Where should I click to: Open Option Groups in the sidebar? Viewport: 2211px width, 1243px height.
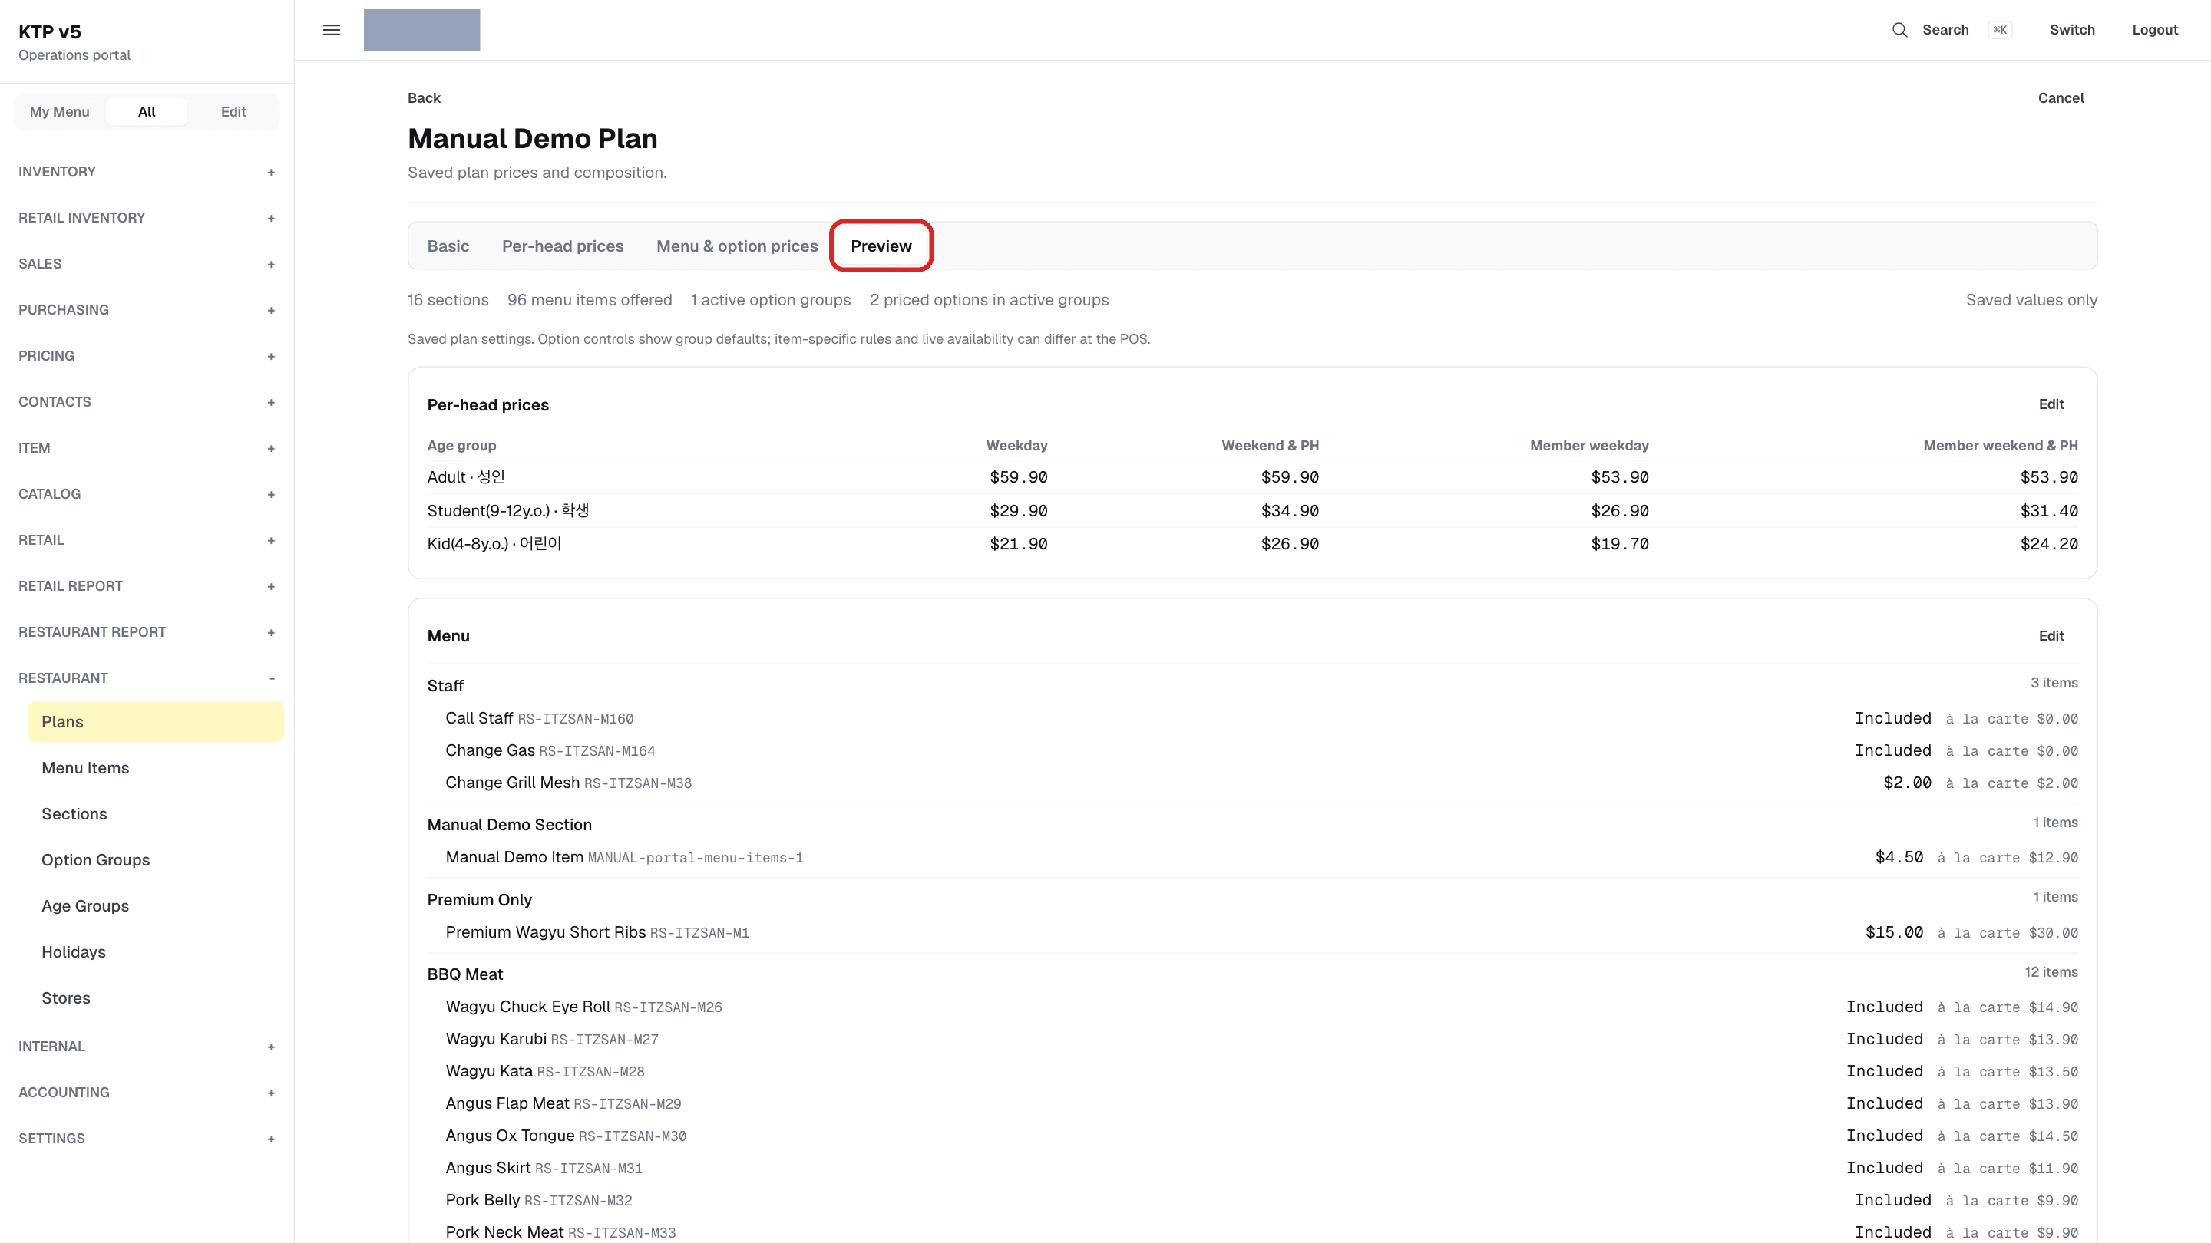pyautogui.click(x=155, y=859)
